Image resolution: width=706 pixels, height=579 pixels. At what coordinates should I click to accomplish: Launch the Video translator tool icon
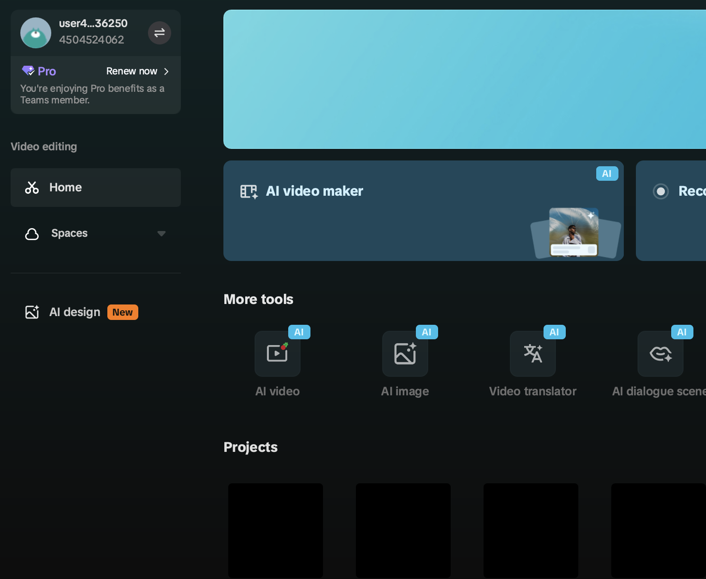tap(533, 354)
